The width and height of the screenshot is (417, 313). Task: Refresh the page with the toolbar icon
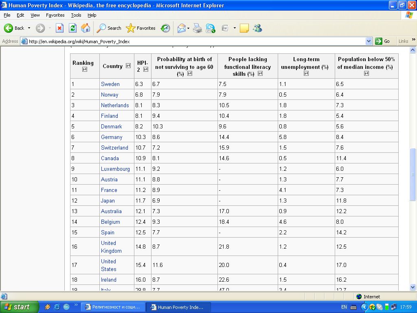pos(72,28)
